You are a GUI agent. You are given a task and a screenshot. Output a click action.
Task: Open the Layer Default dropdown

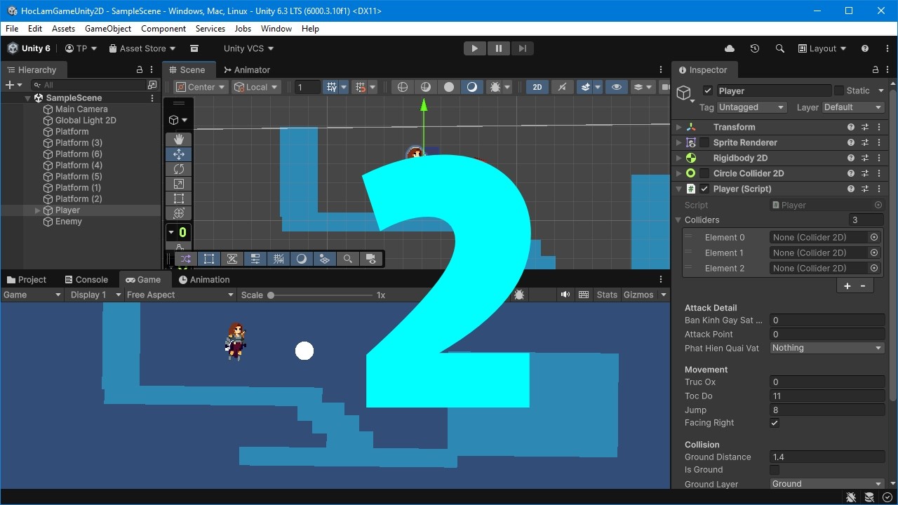[852, 107]
